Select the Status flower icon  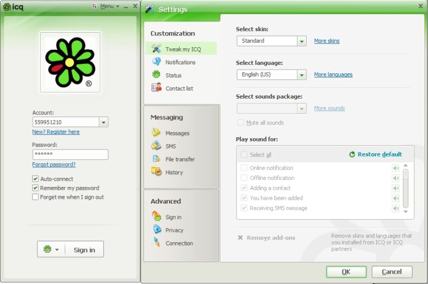coord(156,75)
